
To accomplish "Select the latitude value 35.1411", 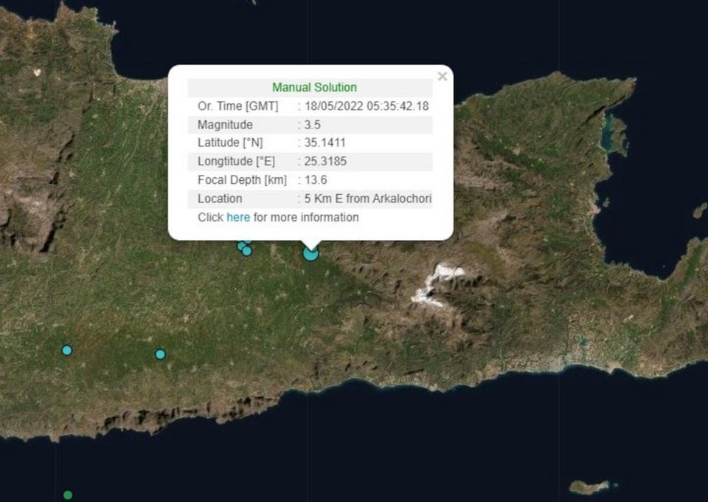I will tap(324, 142).
